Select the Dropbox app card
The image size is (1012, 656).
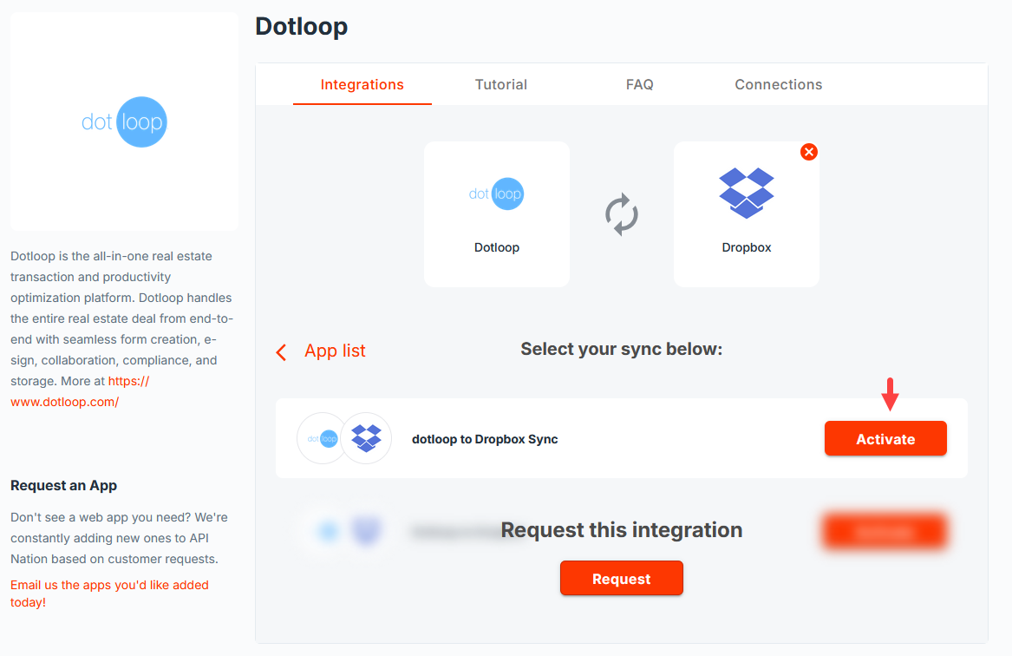pos(747,214)
